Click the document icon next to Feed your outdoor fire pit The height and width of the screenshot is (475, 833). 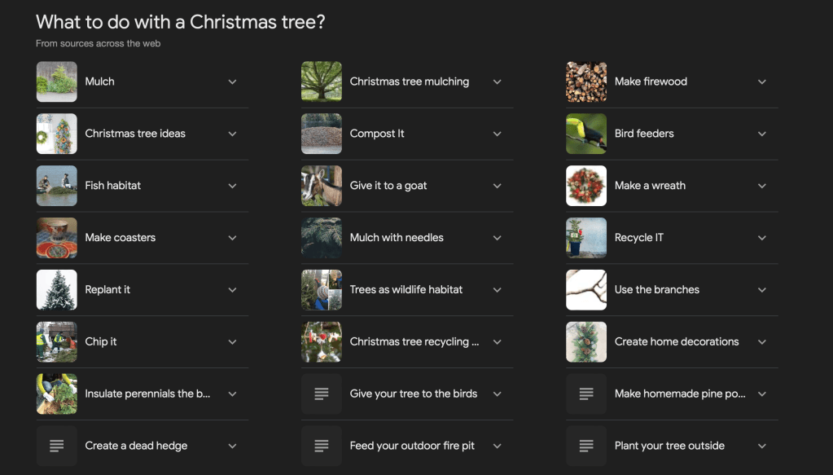click(322, 446)
